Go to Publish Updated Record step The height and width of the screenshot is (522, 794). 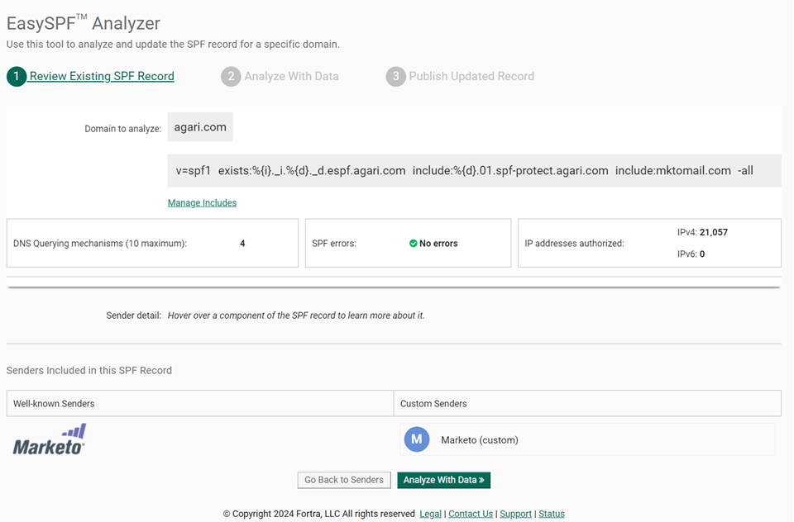(471, 77)
